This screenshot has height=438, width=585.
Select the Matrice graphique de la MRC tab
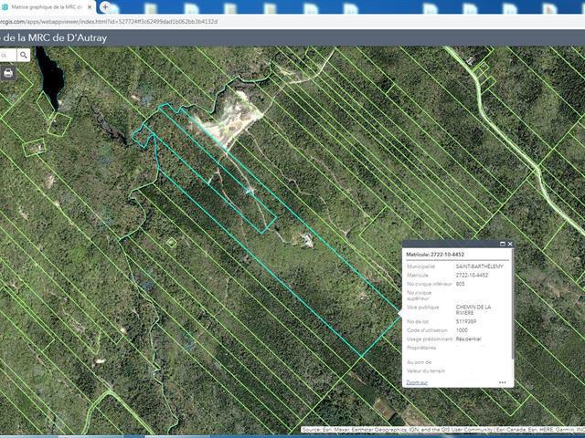coord(46,6)
